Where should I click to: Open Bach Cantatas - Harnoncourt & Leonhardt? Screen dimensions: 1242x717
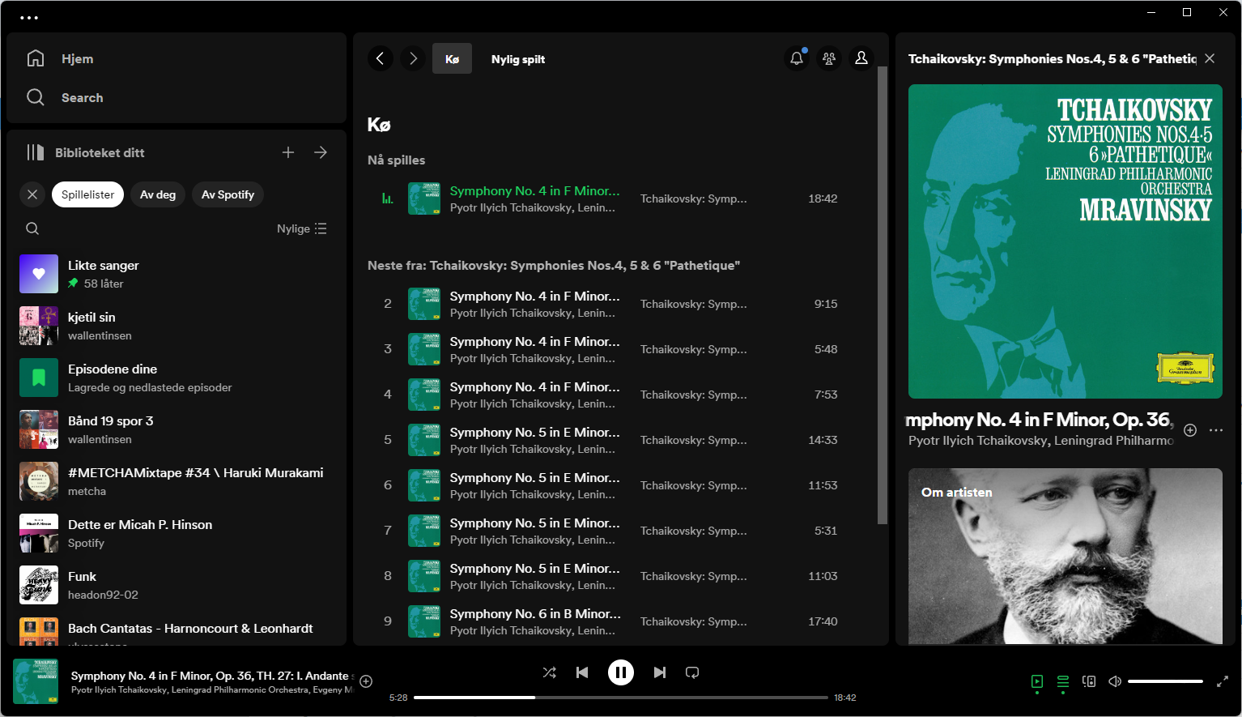[x=177, y=630]
